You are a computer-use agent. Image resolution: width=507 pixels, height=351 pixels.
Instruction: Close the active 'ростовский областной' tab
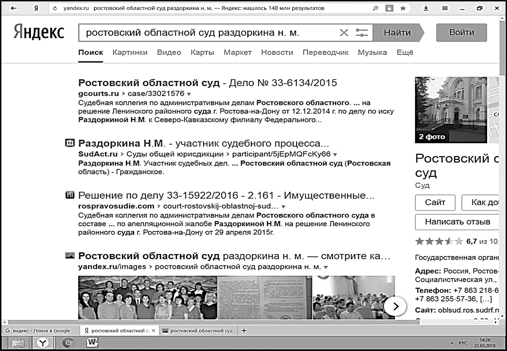pyautogui.click(x=154, y=330)
